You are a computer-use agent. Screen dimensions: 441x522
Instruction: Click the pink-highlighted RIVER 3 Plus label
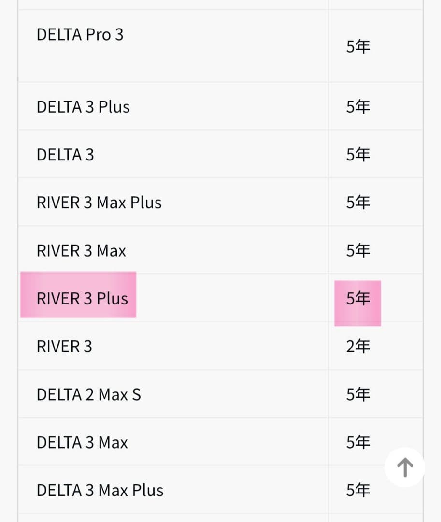pos(82,299)
